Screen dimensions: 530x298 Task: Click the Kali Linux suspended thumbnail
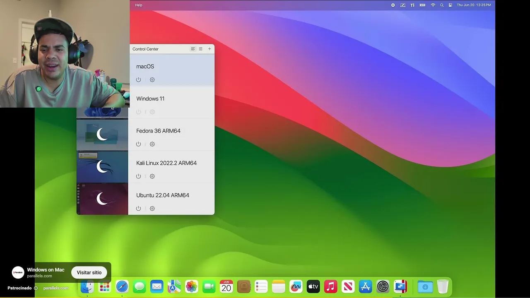click(x=102, y=167)
